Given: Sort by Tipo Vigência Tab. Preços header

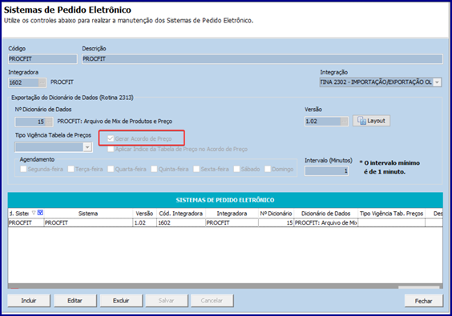Looking at the screenshot, I should [391, 214].
